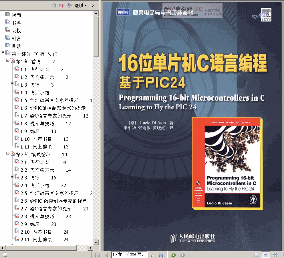Click the PDF icon beside 1.11 网上链接
The width and height of the screenshot is (284, 258).
point(17,146)
